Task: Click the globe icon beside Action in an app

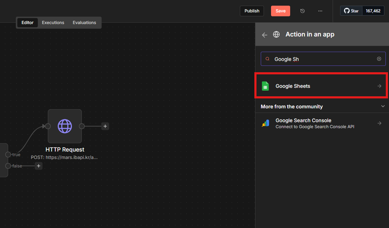Action: (276, 34)
